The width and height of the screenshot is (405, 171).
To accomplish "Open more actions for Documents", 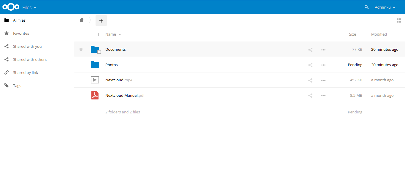I will [323, 50].
